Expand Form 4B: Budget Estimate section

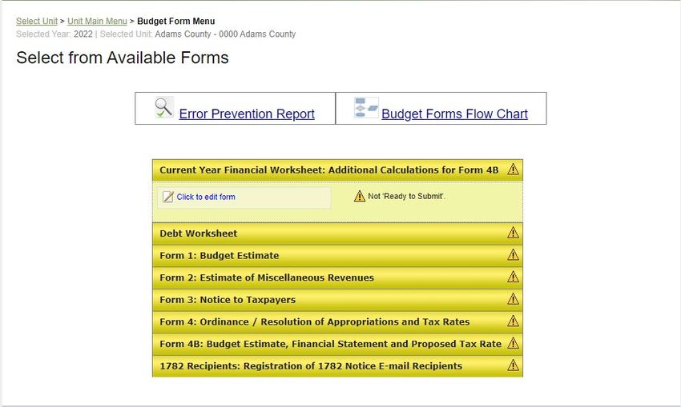click(337, 344)
